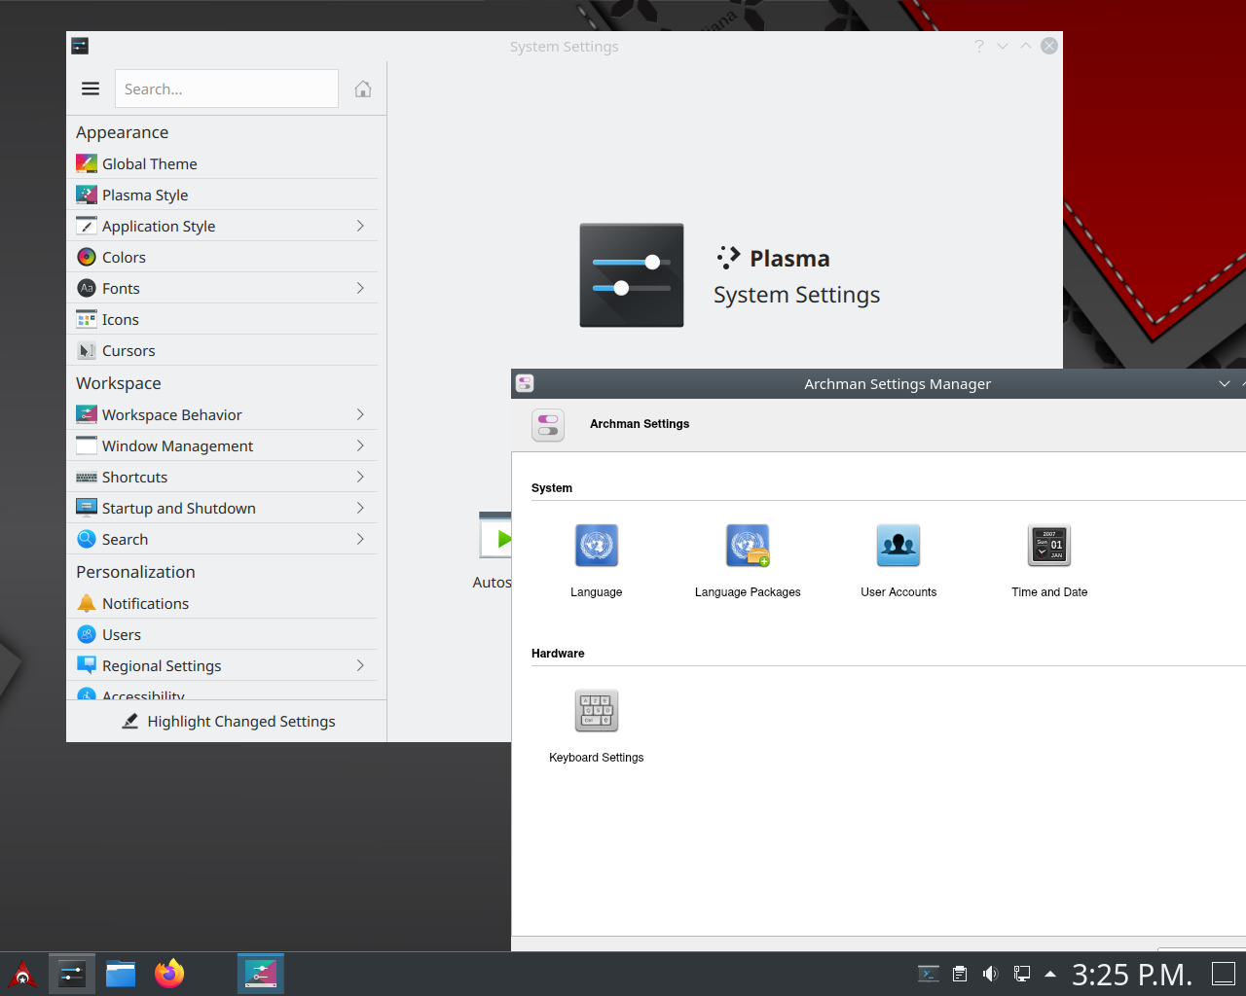Open the volume control in system tray
Screen dimensions: 1246x996
(x=990, y=974)
